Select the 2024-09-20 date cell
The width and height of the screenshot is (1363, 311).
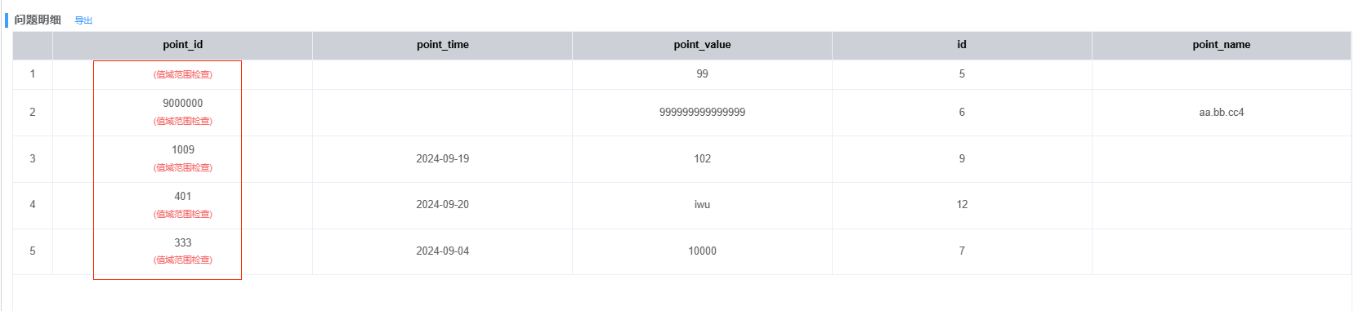tap(442, 205)
